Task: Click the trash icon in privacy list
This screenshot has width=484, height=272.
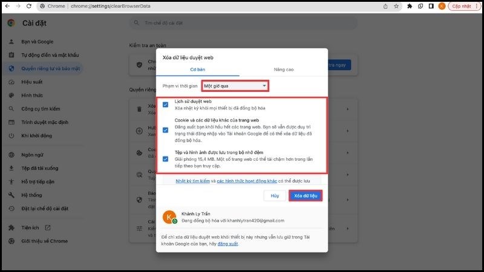Action: coord(140,109)
